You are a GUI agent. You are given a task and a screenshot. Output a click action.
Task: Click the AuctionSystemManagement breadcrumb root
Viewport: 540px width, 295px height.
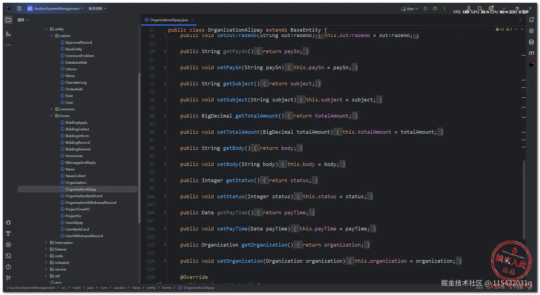pos(31,288)
